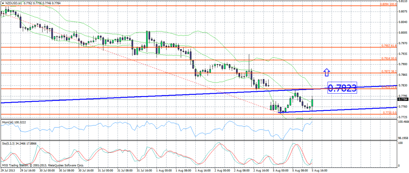Screen dimensions: 409x173
Task: Click the 0.7872 38.2 Fibonacci level label
Action: tap(387, 71)
